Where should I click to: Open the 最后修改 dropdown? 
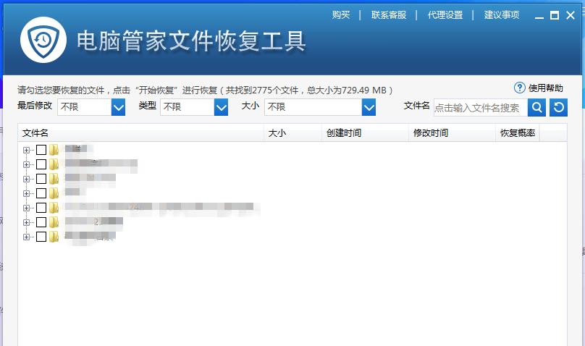pos(91,107)
